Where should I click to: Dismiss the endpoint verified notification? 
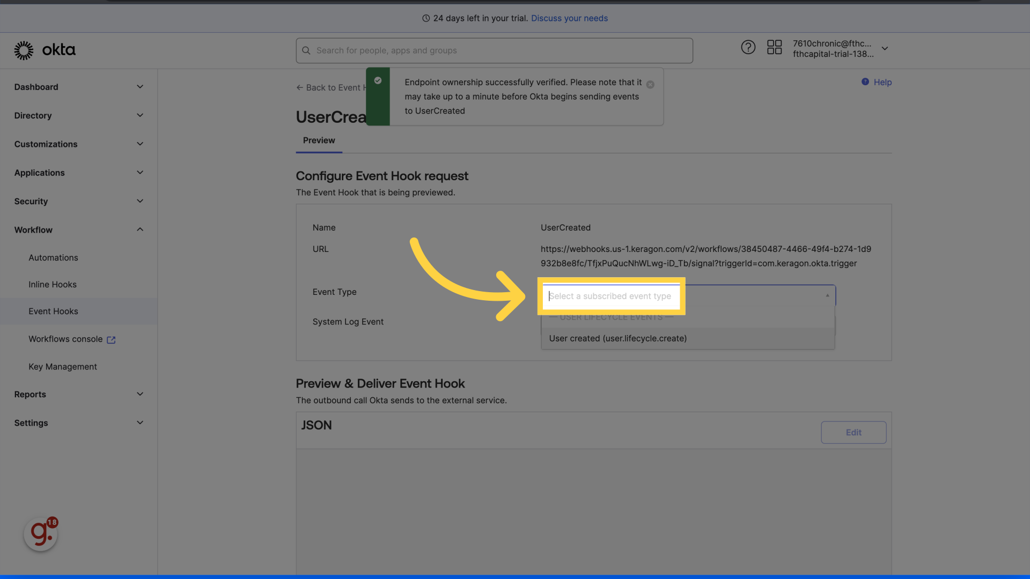coord(650,85)
